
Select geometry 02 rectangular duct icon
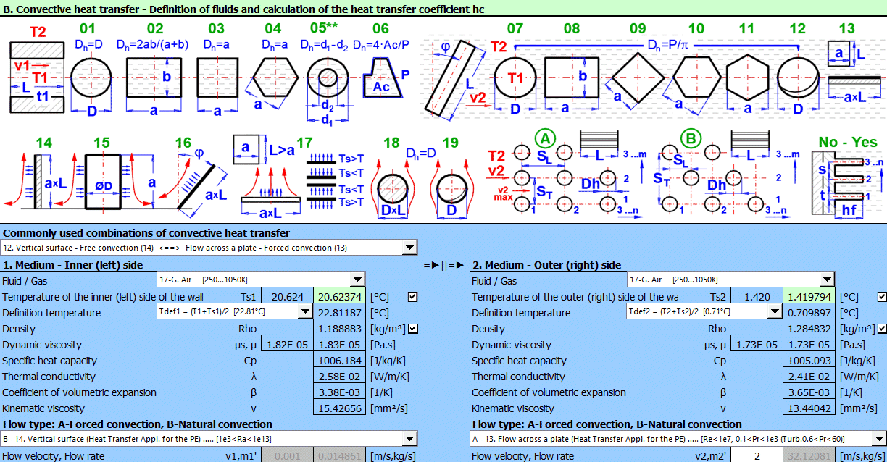[x=154, y=80]
